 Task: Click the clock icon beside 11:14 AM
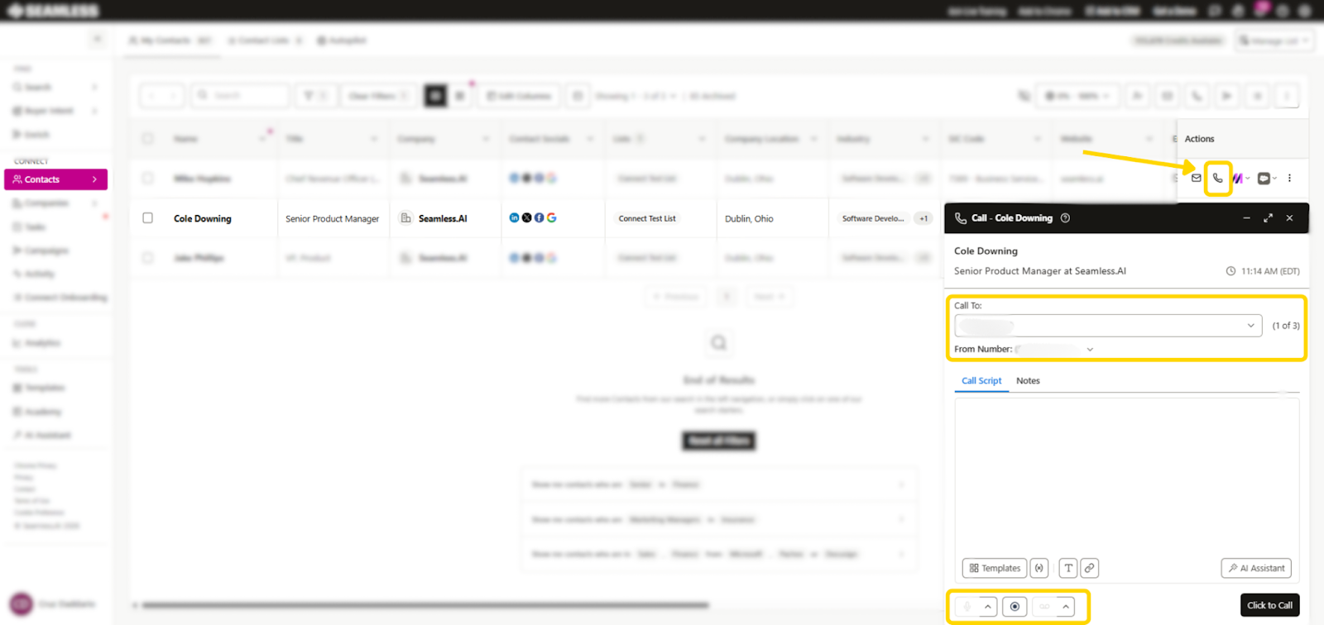tap(1230, 271)
